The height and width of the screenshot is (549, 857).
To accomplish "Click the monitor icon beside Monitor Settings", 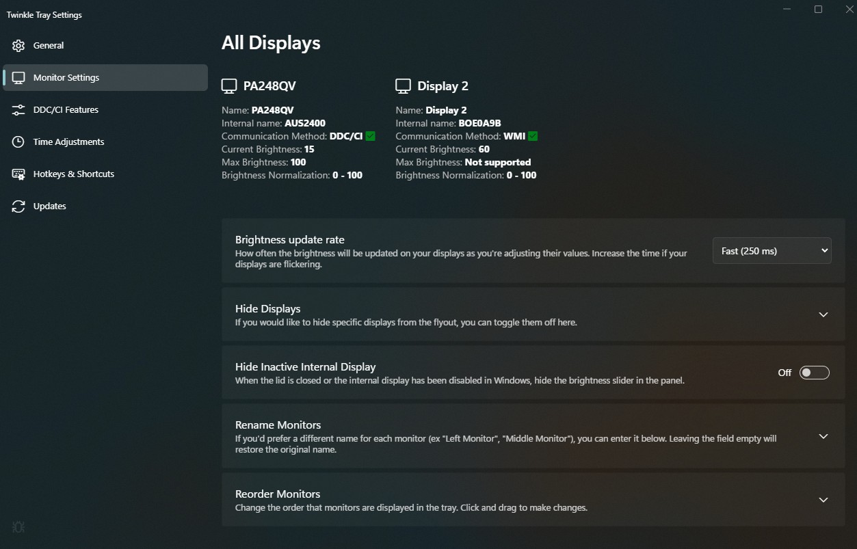I will [x=18, y=78].
